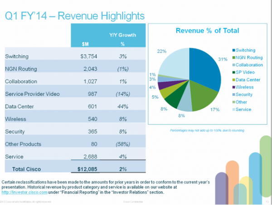
Task: Open the investor.cisco.com hyperlink
Action: (24, 192)
